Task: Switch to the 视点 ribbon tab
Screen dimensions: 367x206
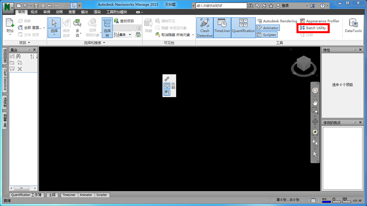Action: click(x=34, y=12)
